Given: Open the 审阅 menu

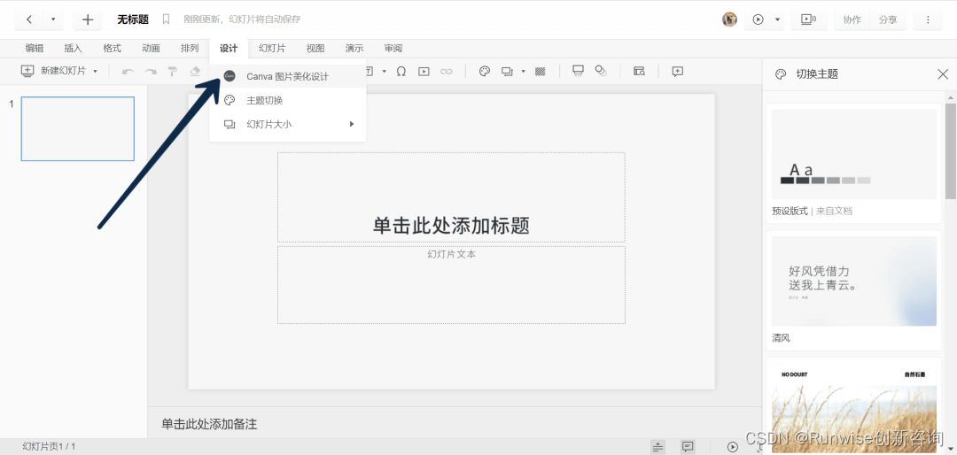Looking at the screenshot, I should tap(393, 48).
